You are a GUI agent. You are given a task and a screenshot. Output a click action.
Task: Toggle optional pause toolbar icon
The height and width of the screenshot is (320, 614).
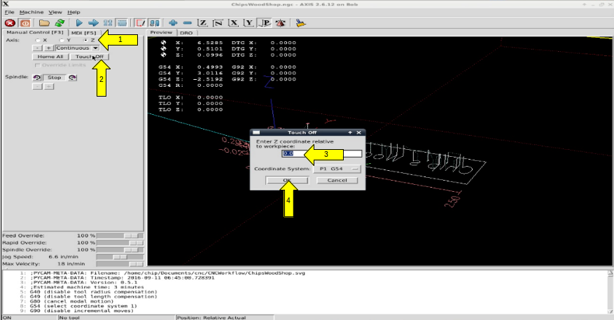[x=155, y=23]
